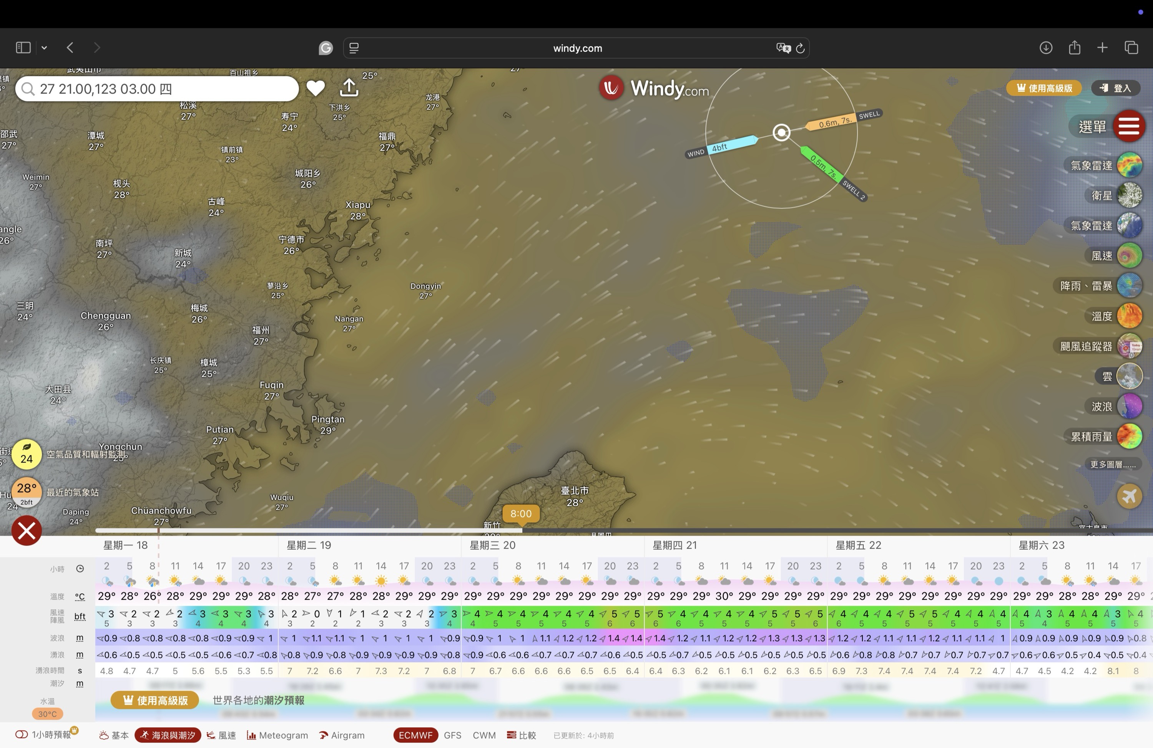Screen dimensions: 1153x748
Task: Change wind unit bft label
Action: tap(80, 616)
